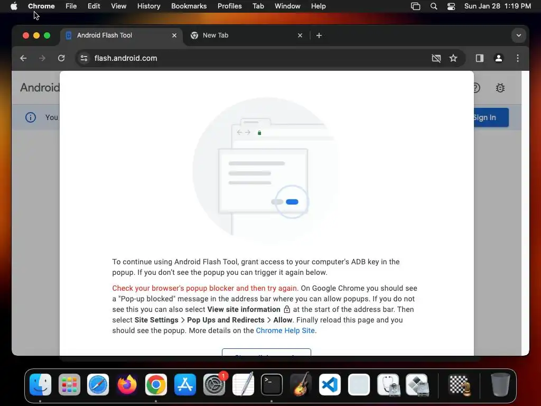
Task: Go back to the previous page
Action: pos(23,58)
